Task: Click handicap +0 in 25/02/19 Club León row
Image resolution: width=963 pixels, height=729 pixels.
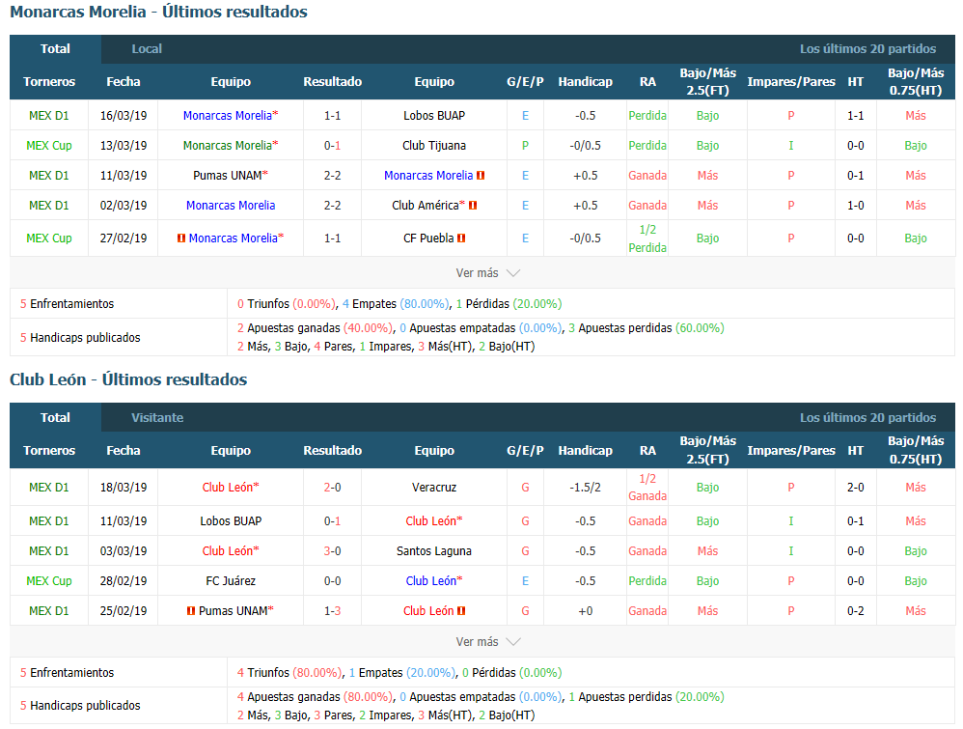Action: coord(586,611)
